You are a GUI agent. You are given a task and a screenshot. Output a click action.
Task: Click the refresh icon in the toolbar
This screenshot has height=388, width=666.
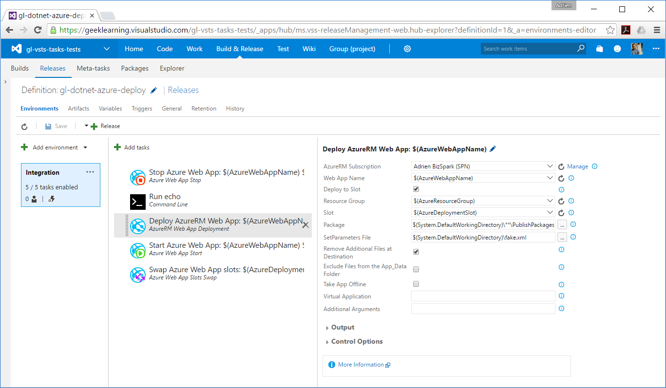pyautogui.click(x=24, y=126)
